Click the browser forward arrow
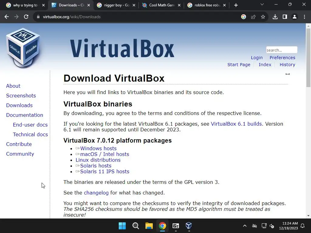This screenshot has width=311, height=233. click(x=16, y=17)
